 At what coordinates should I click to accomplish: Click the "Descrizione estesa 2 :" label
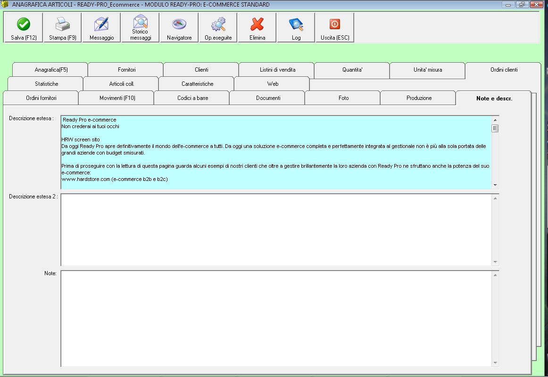point(33,197)
